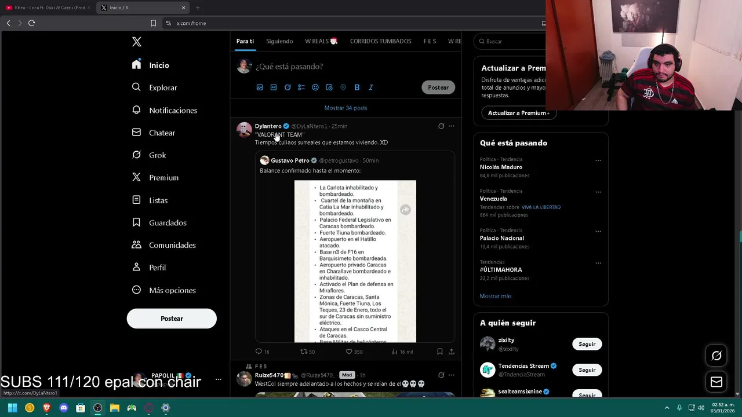Schedule the post with calendar icon

point(329,87)
